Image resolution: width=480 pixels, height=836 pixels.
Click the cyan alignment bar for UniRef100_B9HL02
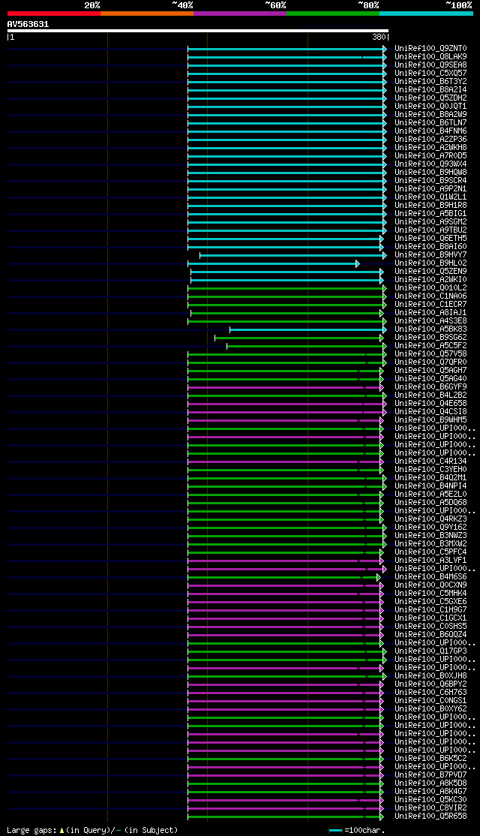(x=273, y=263)
